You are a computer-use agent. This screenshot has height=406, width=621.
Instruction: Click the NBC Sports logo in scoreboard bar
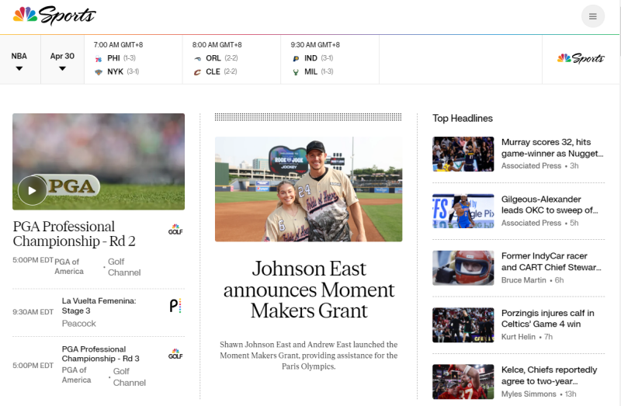click(581, 58)
